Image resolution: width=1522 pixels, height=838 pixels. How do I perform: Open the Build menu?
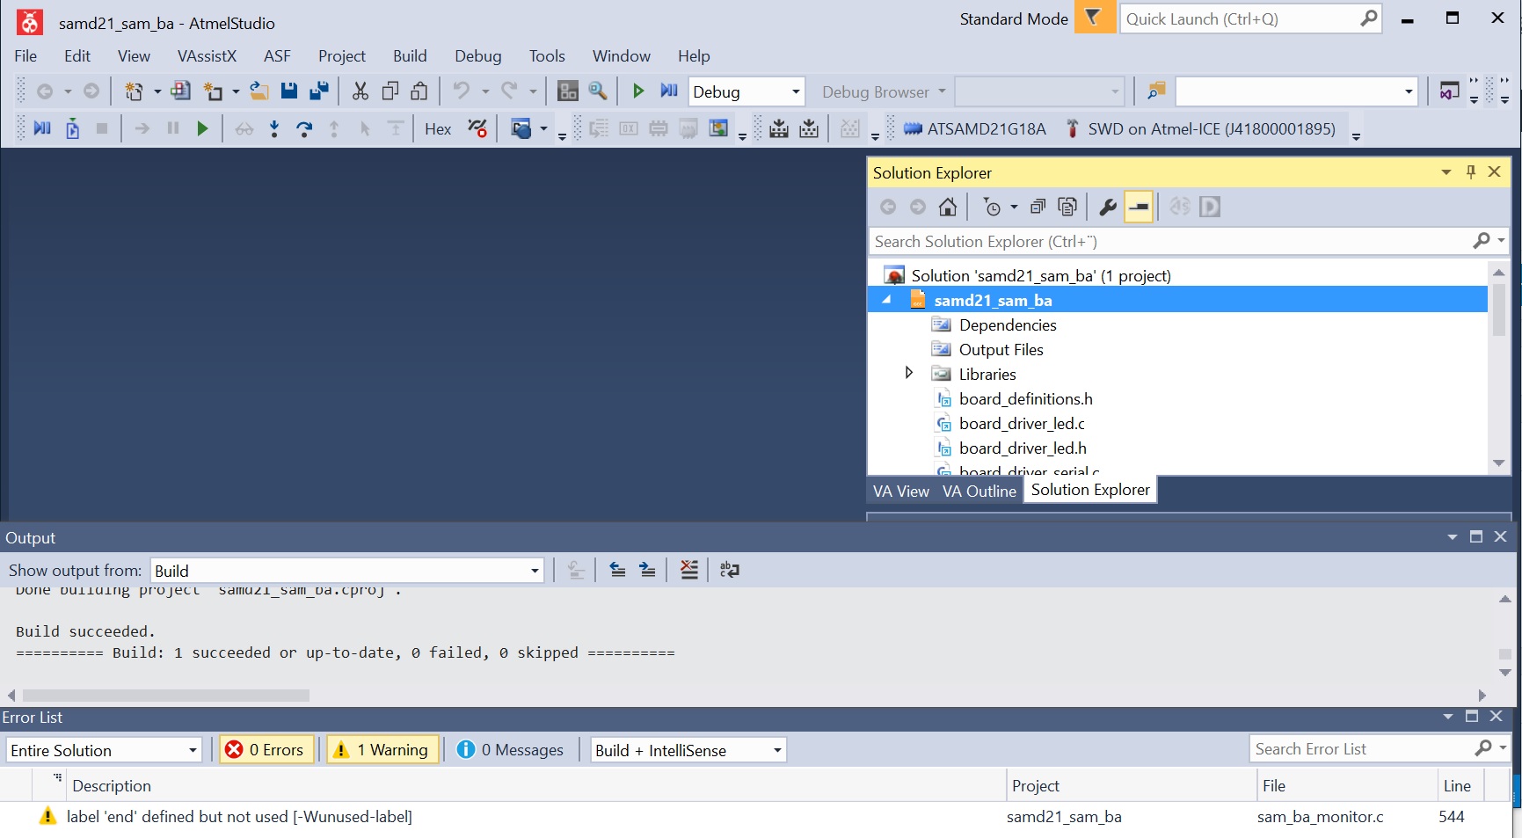point(410,55)
